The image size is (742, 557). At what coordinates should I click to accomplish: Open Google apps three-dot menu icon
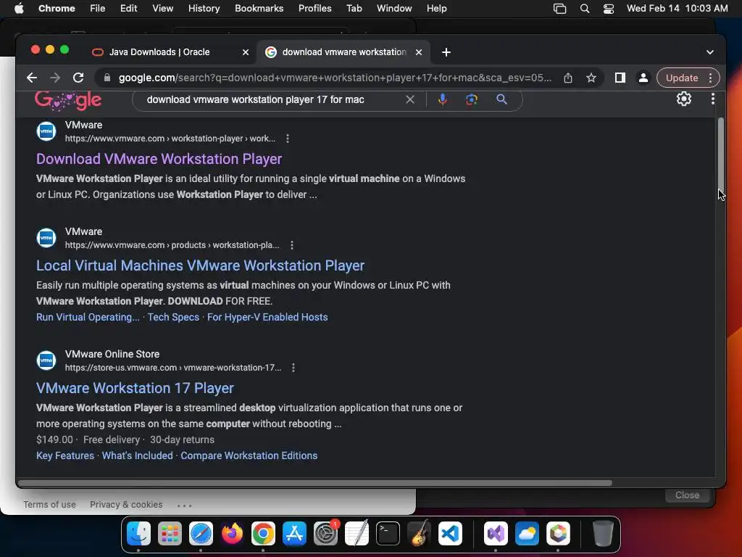point(713,99)
